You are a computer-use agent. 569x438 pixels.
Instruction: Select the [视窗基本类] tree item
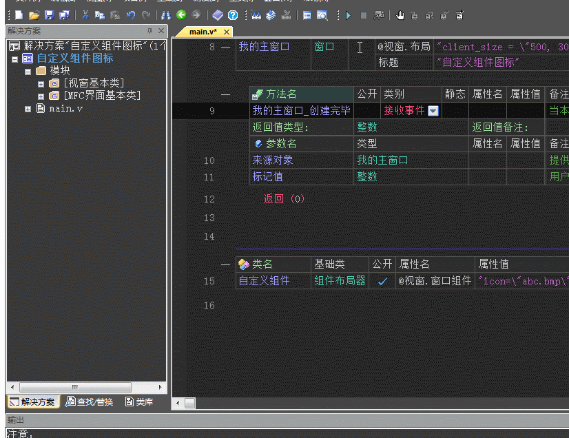(x=94, y=83)
